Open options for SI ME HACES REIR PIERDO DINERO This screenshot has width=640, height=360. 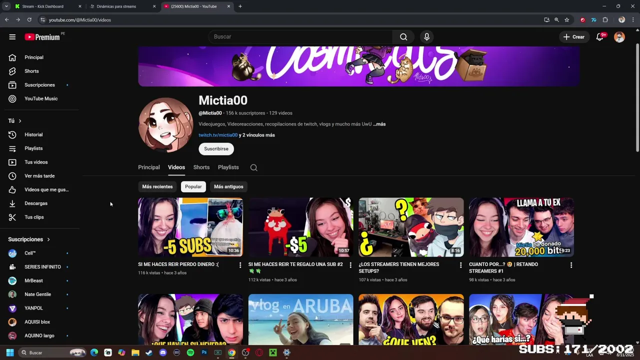coord(240,265)
